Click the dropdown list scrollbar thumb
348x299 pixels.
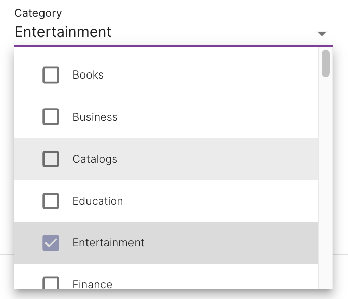[x=326, y=63]
